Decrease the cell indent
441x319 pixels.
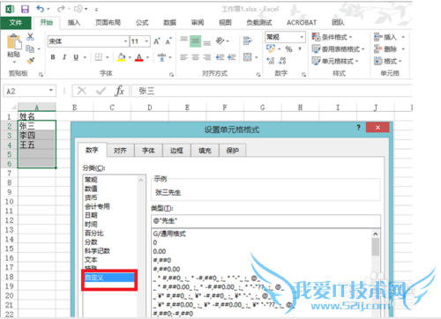(220, 57)
